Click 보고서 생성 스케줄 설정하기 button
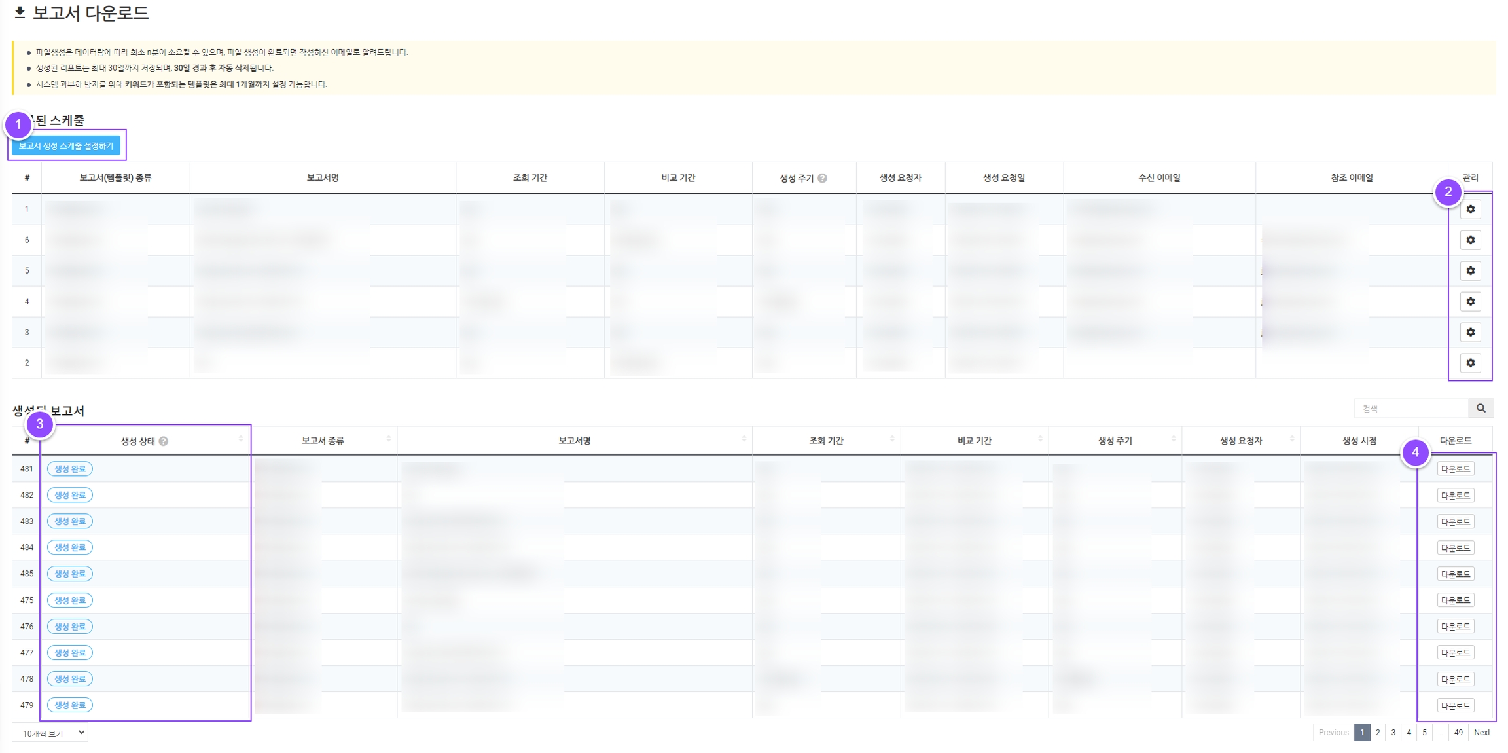The image size is (1508, 753). [x=66, y=146]
